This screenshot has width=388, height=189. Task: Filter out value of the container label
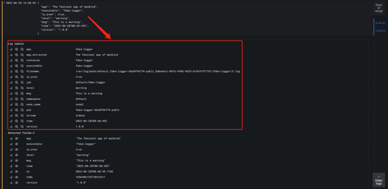tap(22, 60)
